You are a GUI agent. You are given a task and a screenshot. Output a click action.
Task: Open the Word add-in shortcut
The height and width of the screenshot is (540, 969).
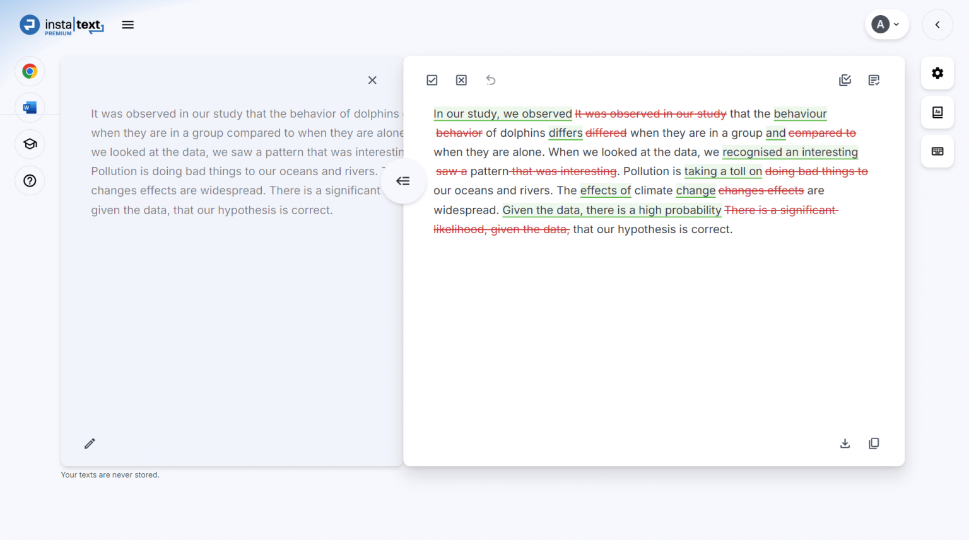click(x=29, y=107)
